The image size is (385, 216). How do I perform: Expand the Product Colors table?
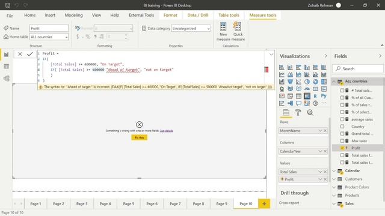pos(334,187)
